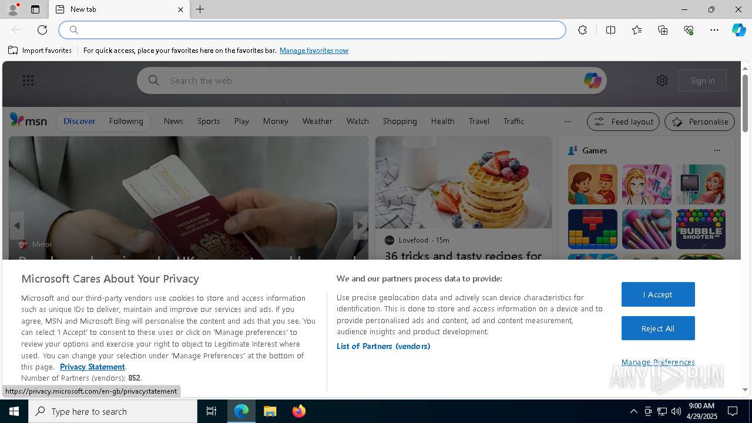Open the Bubble Shooter game thumbnail
Viewport: 752px width, 423px height.
click(x=701, y=229)
